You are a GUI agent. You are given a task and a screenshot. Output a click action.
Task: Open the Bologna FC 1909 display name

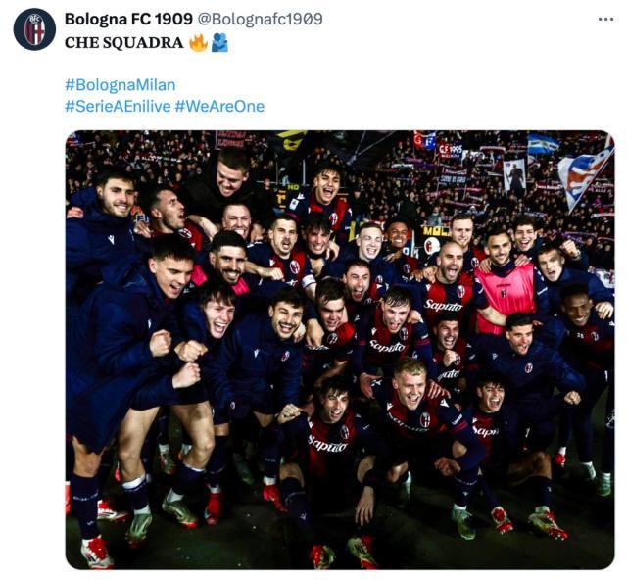coord(128,19)
